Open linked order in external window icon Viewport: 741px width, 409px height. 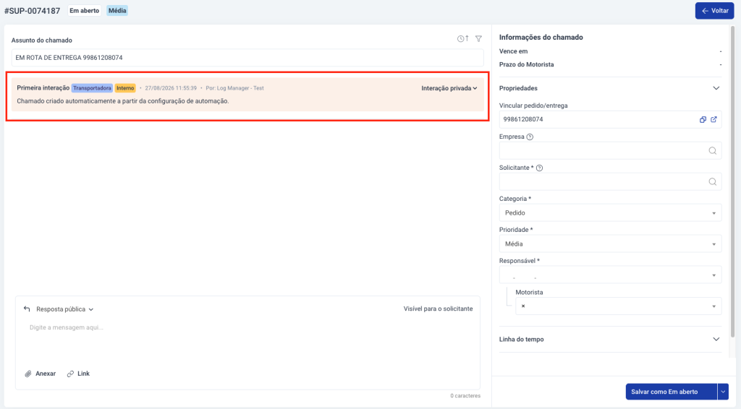[714, 119]
